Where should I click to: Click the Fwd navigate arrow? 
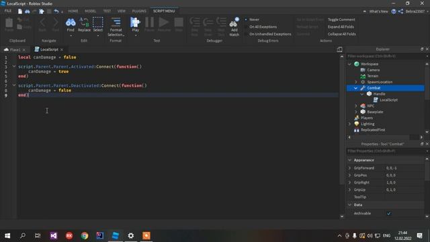pos(56,22)
